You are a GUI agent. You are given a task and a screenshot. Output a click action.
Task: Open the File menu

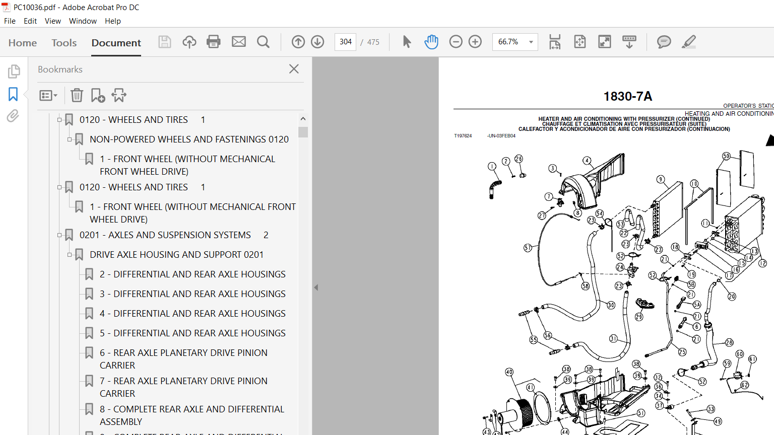(x=10, y=21)
